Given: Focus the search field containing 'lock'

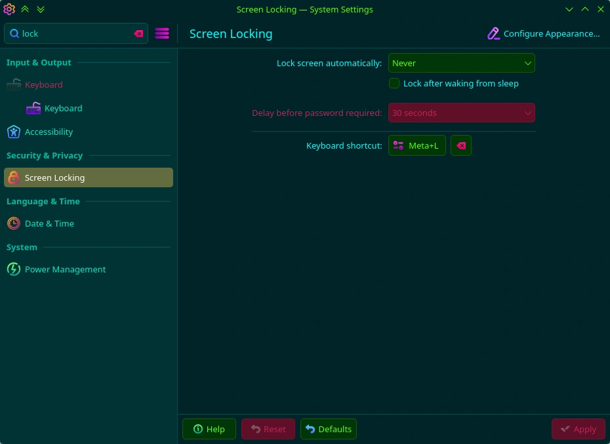Looking at the screenshot, I should point(76,33).
